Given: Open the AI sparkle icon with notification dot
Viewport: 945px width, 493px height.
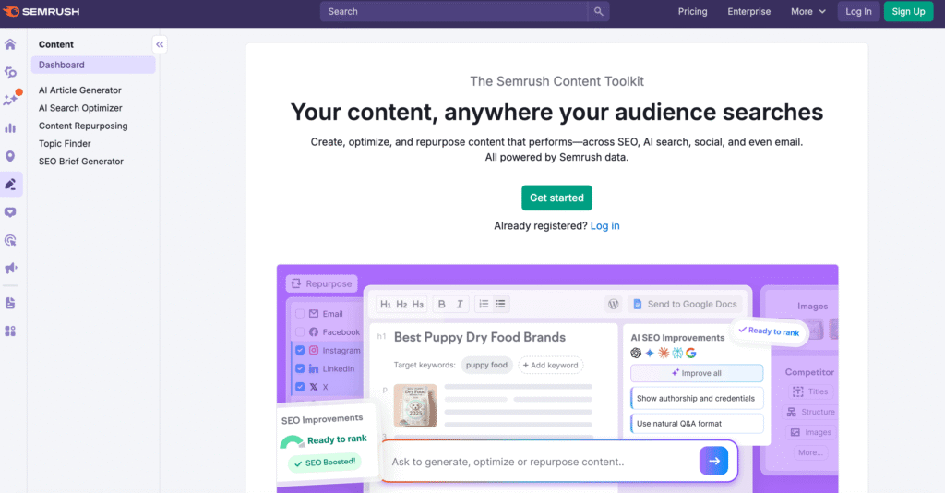Looking at the screenshot, I should tap(10, 100).
